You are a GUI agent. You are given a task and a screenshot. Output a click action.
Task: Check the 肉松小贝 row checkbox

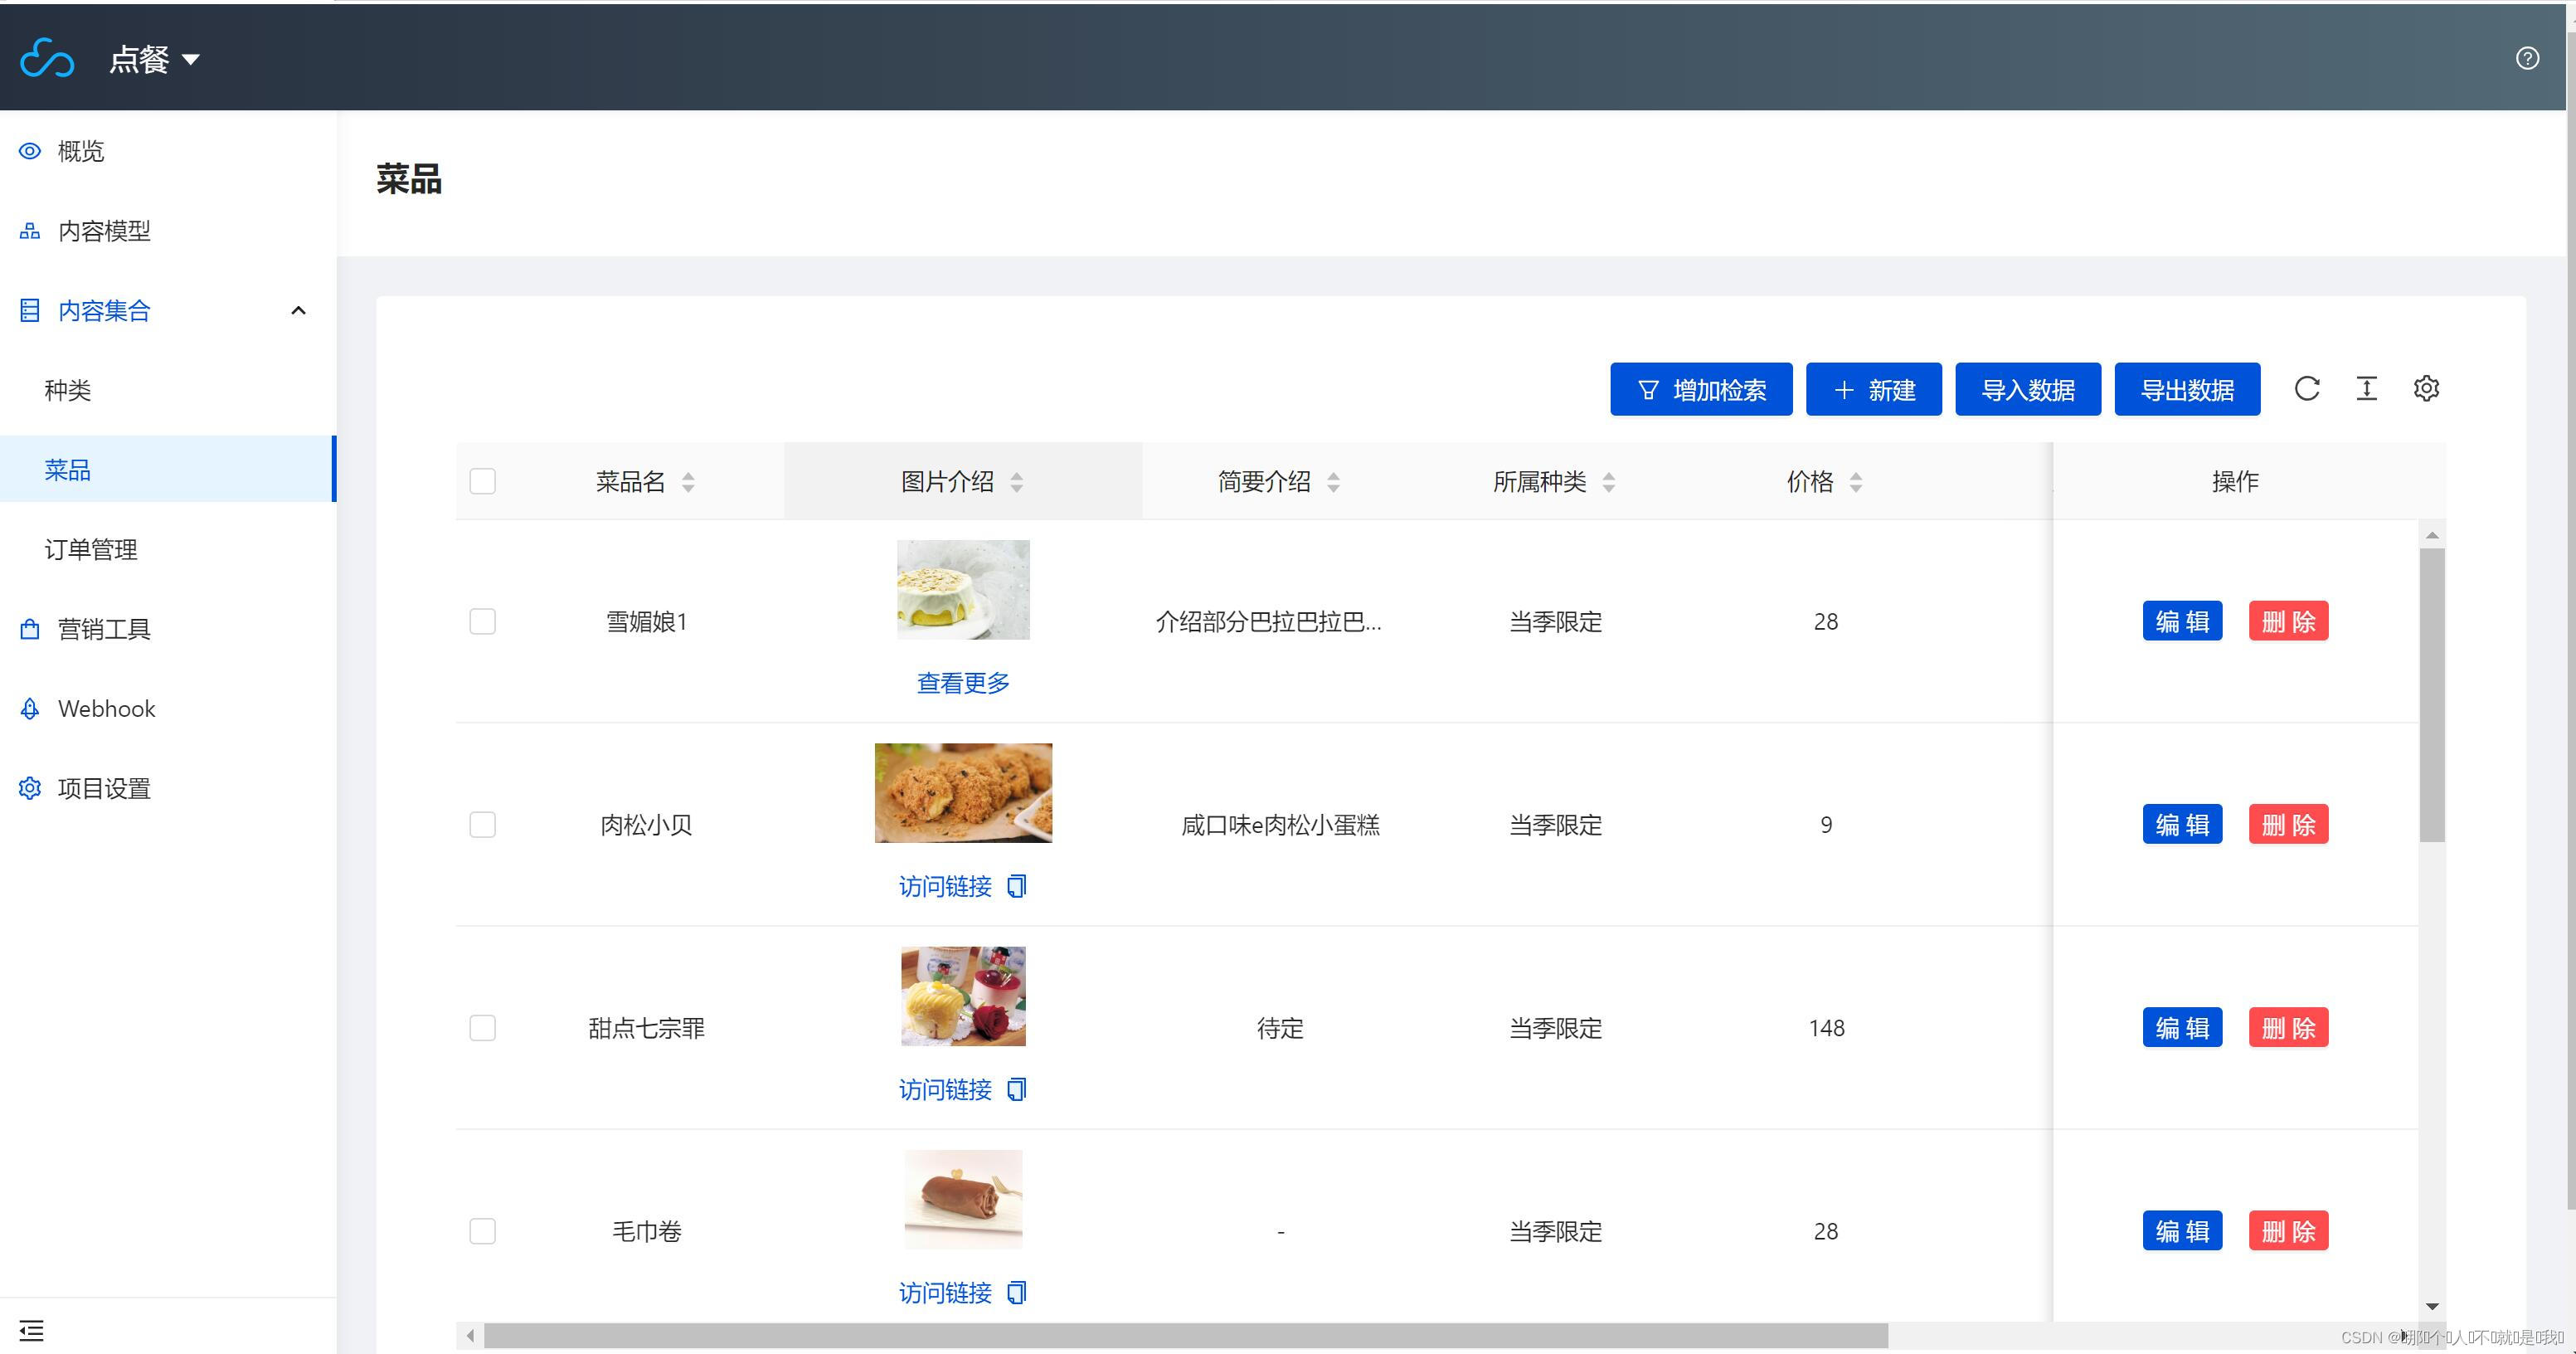[483, 824]
